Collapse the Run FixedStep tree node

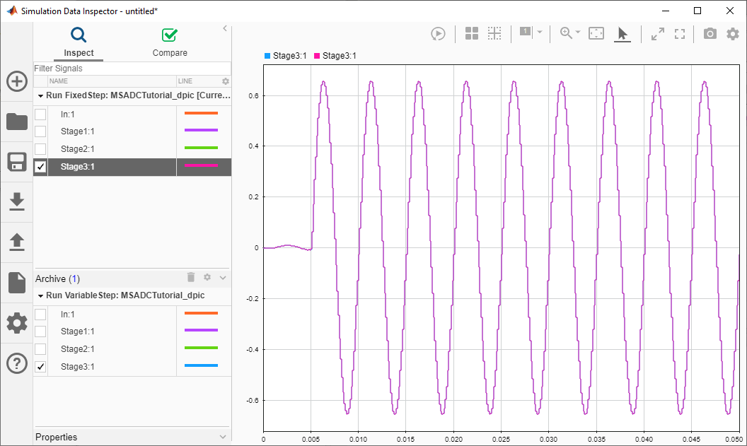[40, 95]
